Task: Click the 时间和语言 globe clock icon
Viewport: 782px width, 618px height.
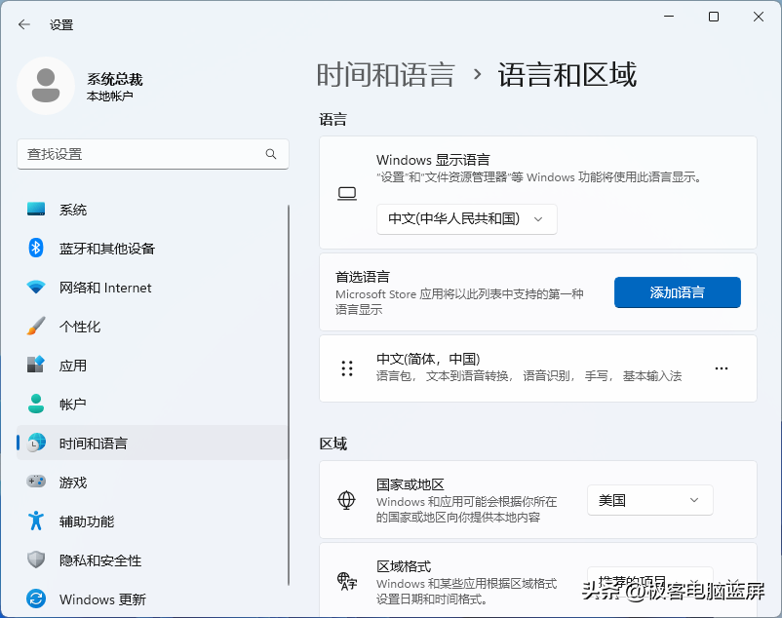Action: coord(36,443)
